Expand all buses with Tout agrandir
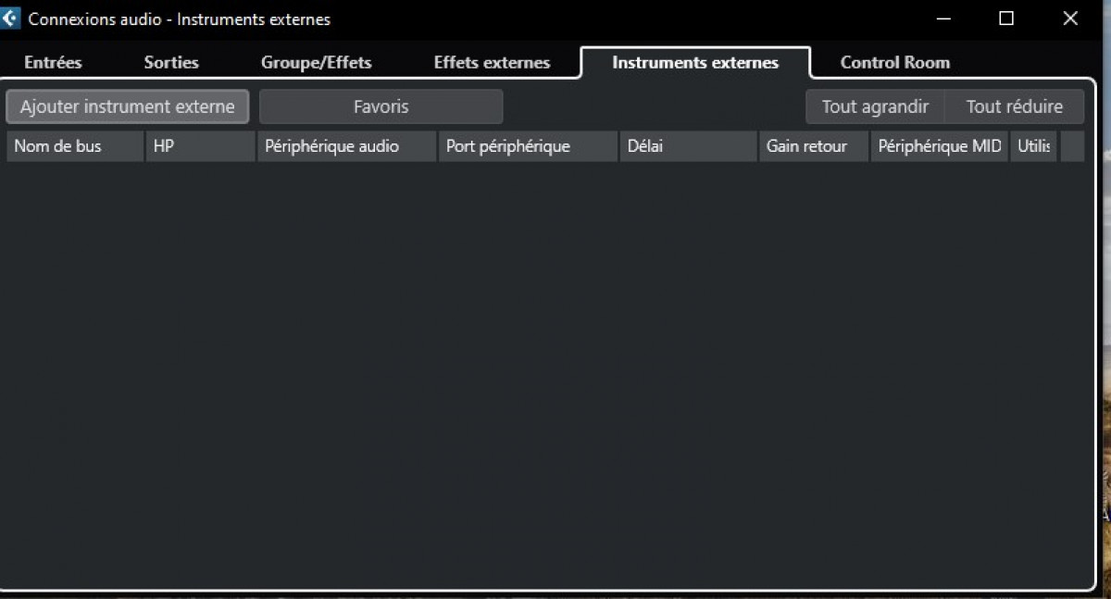 click(x=875, y=106)
